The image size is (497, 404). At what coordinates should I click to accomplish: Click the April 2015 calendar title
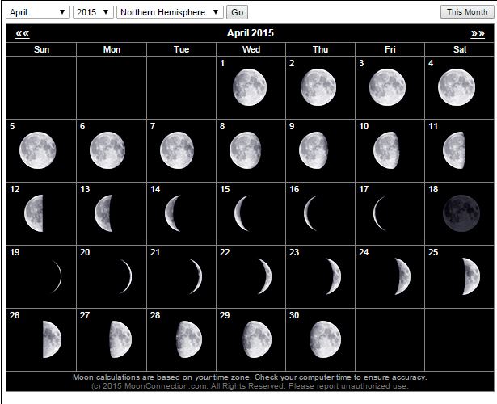tap(250, 33)
